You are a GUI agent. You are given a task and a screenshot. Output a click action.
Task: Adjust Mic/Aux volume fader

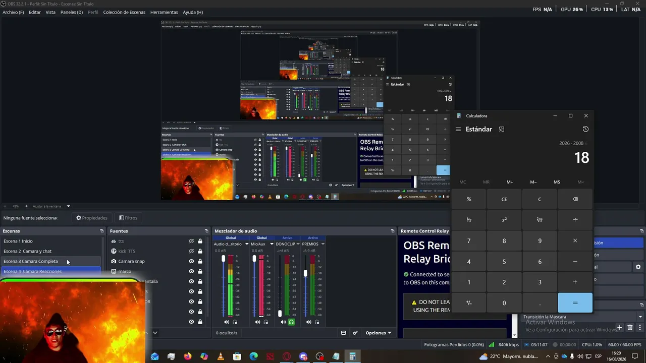[254, 258]
